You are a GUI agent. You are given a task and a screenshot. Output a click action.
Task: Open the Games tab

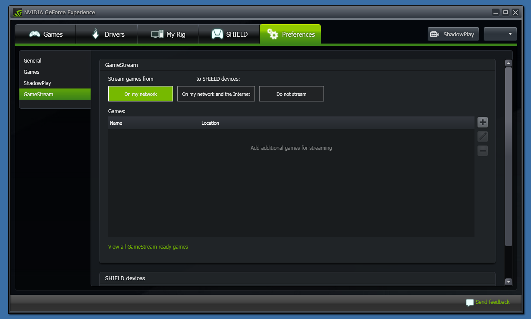coord(45,34)
